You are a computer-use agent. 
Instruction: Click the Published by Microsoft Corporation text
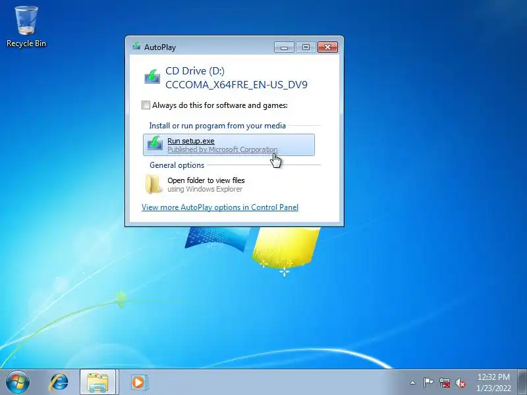[x=223, y=149]
